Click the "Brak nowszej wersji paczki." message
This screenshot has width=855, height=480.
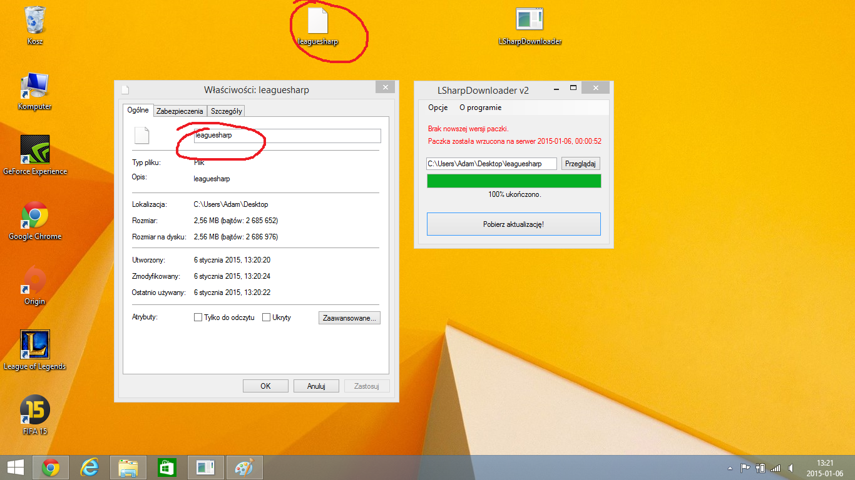tap(468, 129)
